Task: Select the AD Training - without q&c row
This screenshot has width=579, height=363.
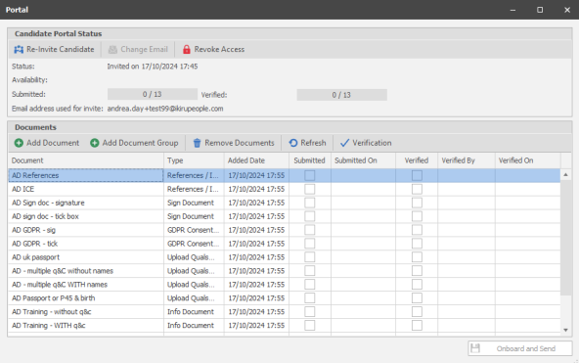Action: click(x=285, y=312)
